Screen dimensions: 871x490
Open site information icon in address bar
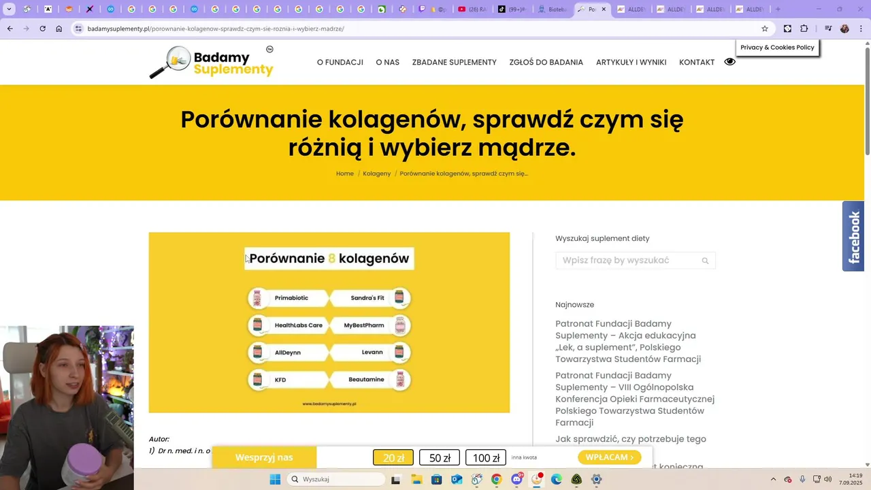point(78,29)
